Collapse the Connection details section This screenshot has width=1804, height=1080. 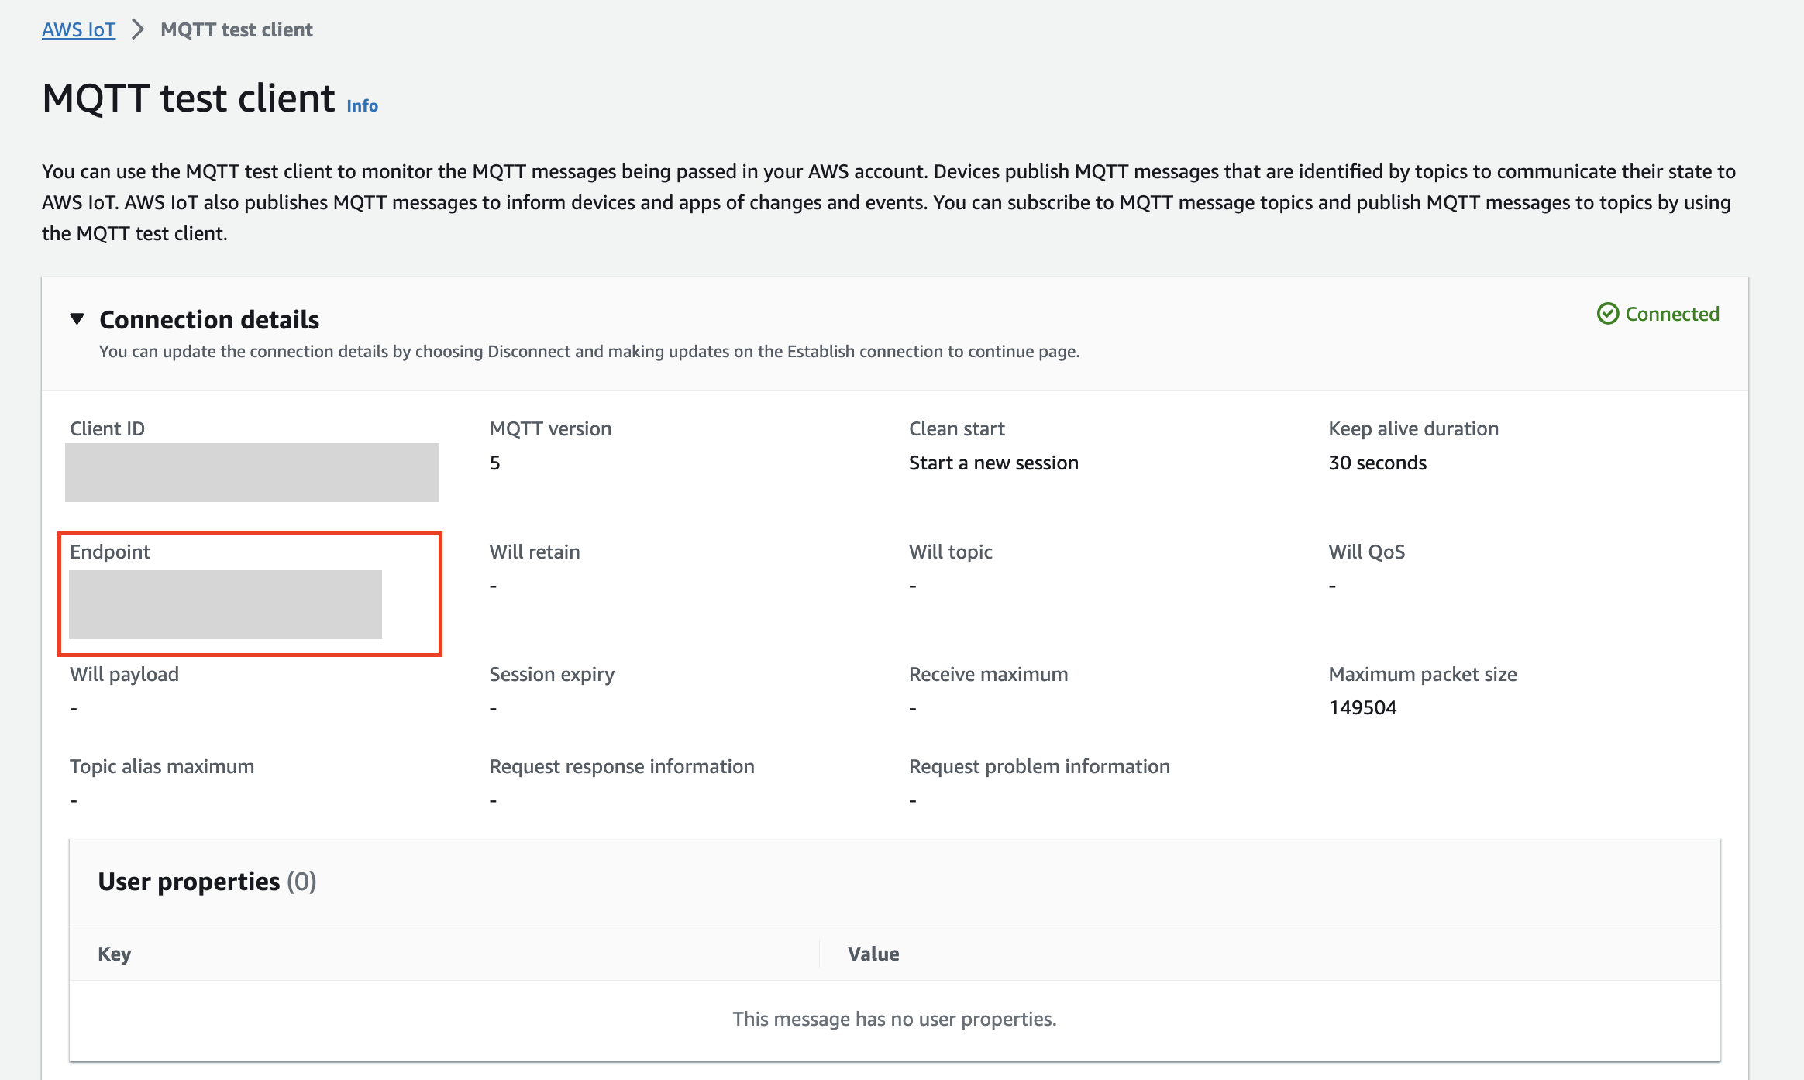77,318
